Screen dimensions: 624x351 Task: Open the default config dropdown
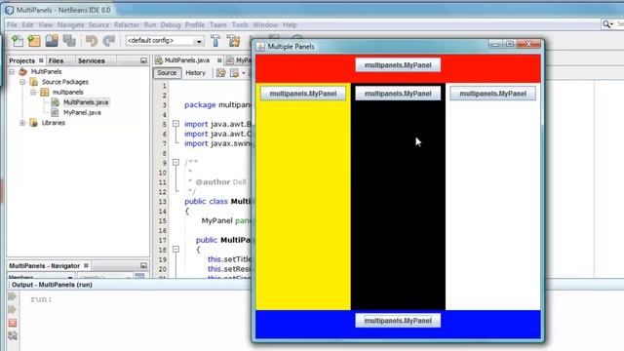pyautogui.click(x=199, y=41)
